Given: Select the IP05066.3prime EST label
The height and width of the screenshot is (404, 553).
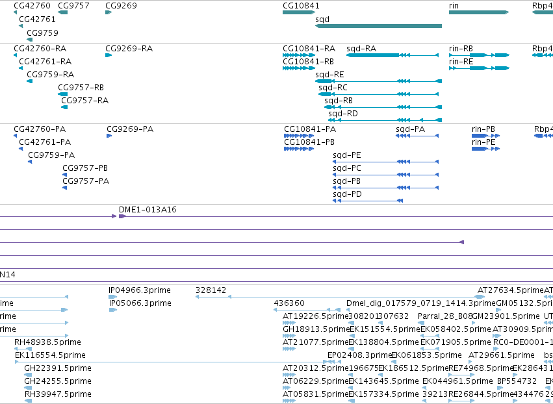Looking at the screenshot, I should 140,303.
